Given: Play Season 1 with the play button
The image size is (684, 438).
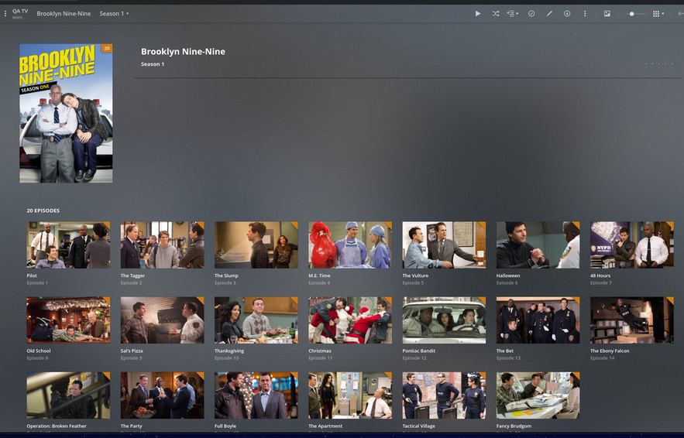Looking at the screenshot, I should click(x=478, y=13).
